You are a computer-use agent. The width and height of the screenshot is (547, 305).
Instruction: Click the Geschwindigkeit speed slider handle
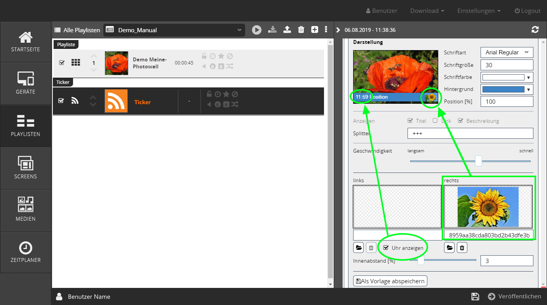click(x=479, y=161)
